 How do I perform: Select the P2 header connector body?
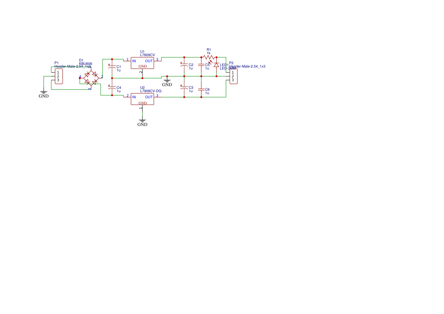coord(234,76)
